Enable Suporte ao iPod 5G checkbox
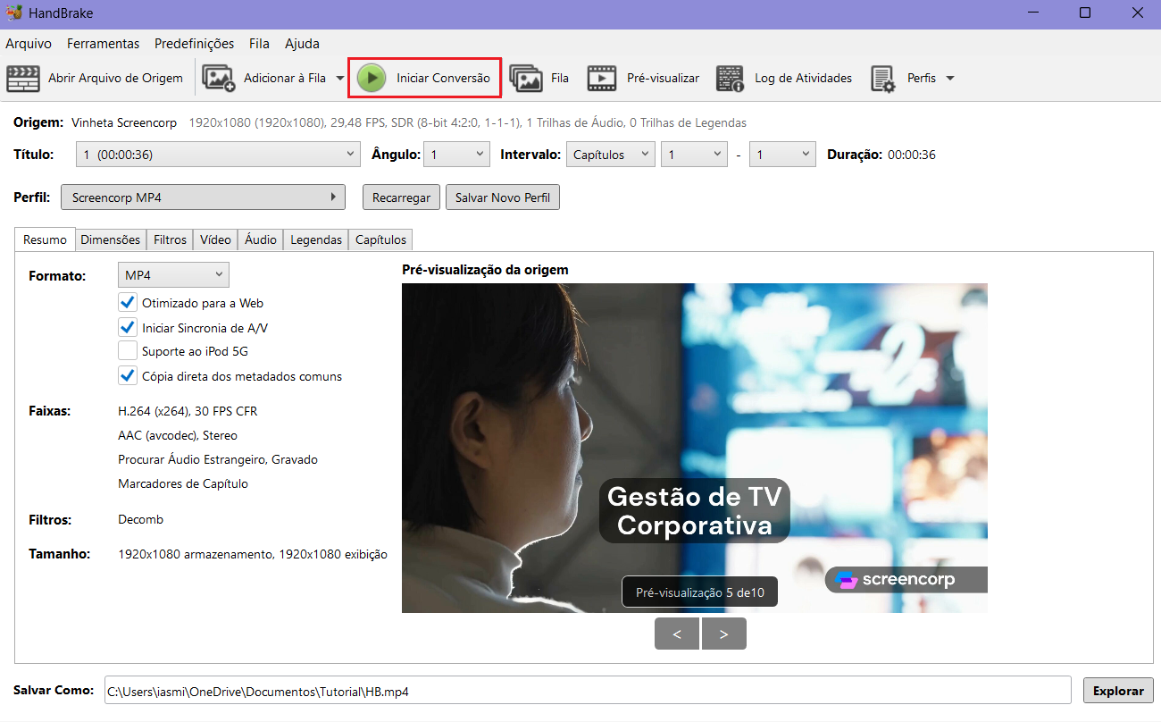The height and width of the screenshot is (722, 1161). pos(127,351)
